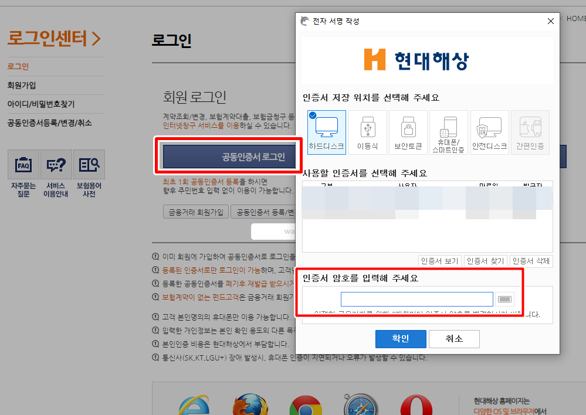586x415 pixels.
Task: Select 휴대폰/스마트인증 option
Action: [x=449, y=132]
